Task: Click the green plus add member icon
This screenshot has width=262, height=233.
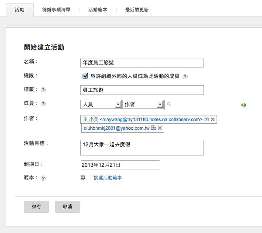Action: pos(244,105)
